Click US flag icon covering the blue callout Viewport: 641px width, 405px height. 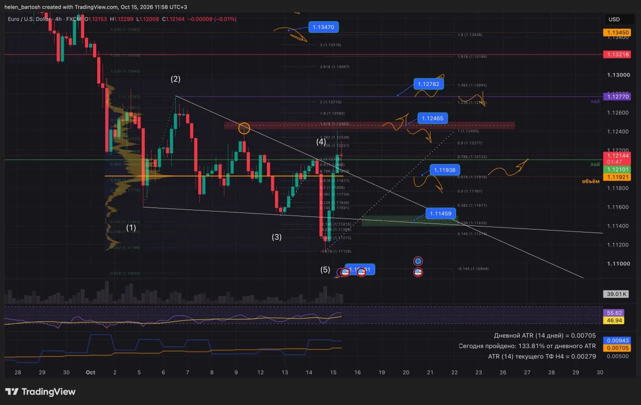[361, 272]
